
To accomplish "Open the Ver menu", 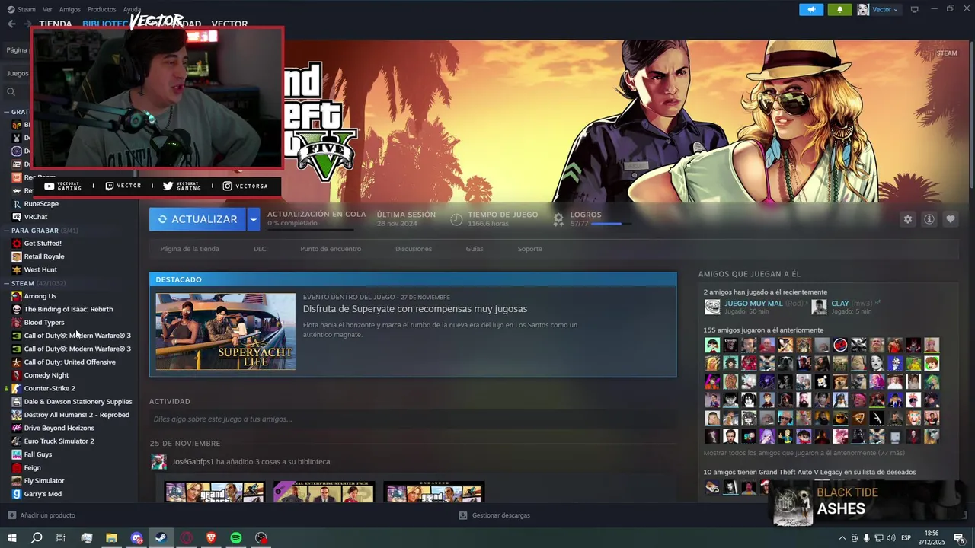I will tap(48, 9).
